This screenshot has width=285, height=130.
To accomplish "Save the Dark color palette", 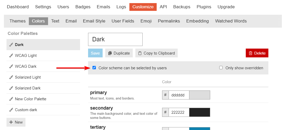I will point(95,53).
